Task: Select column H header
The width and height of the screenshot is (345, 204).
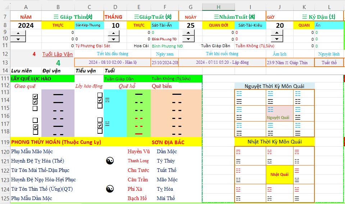Action: tap(218, 7)
